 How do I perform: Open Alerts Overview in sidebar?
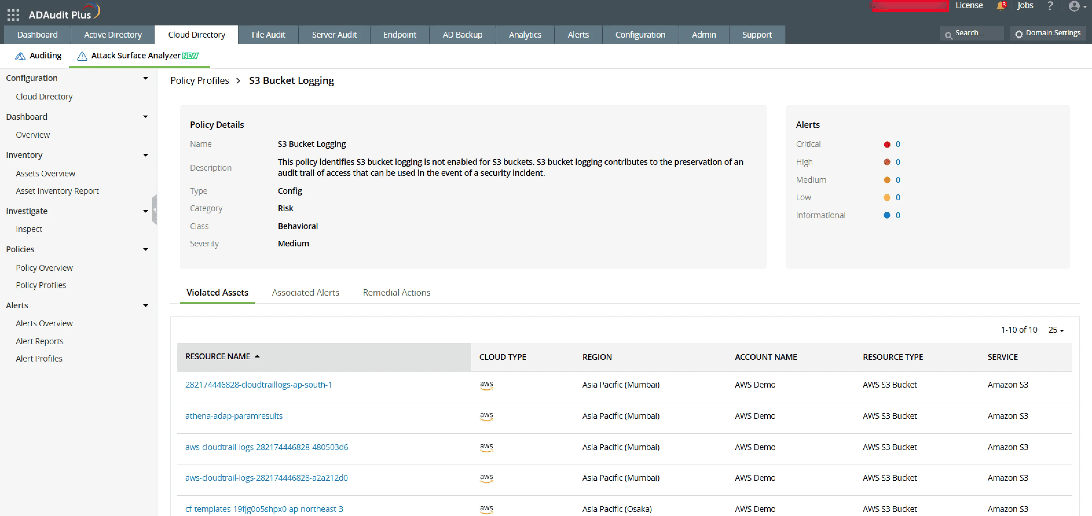tap(44, 323)
